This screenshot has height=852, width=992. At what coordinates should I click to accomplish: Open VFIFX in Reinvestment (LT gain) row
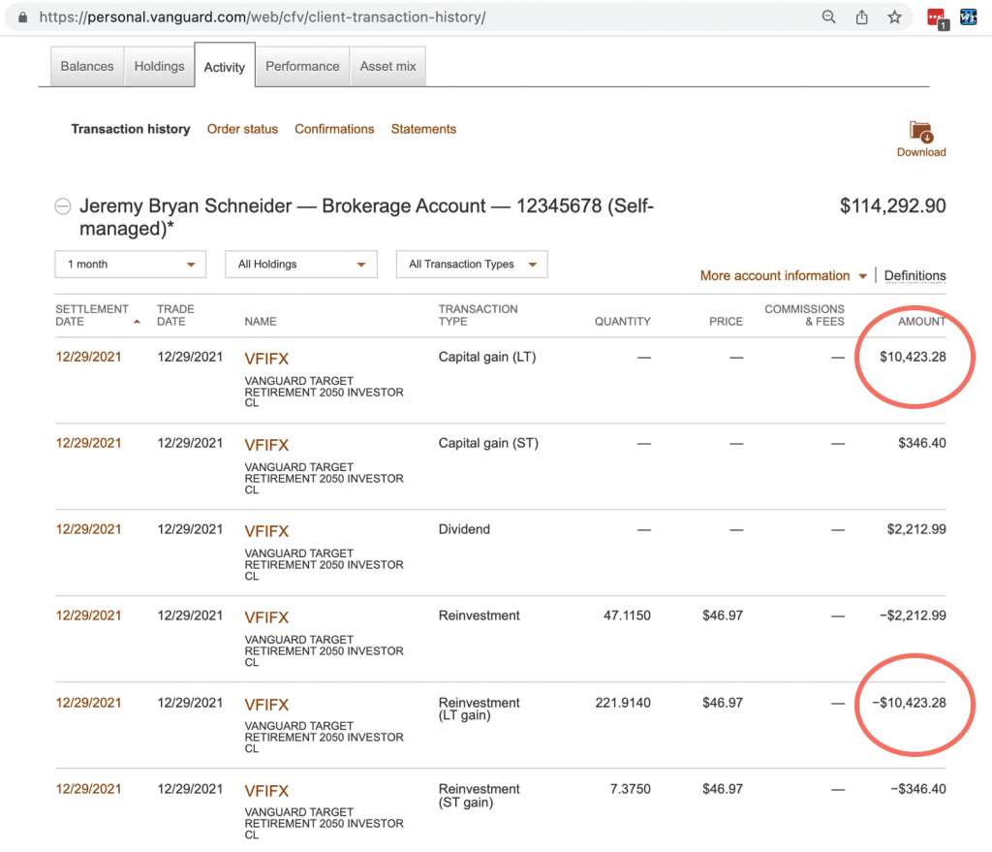tap(266, 705)
